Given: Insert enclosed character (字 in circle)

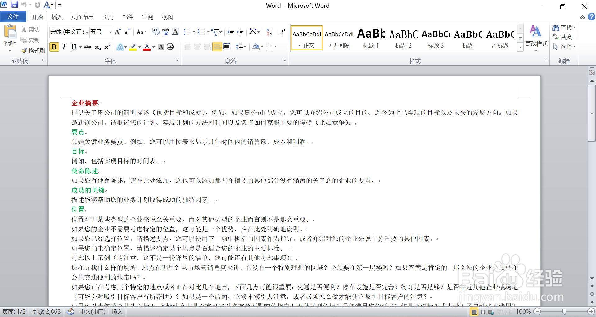Looking at the screenshot, I should (x=170, y=47).
